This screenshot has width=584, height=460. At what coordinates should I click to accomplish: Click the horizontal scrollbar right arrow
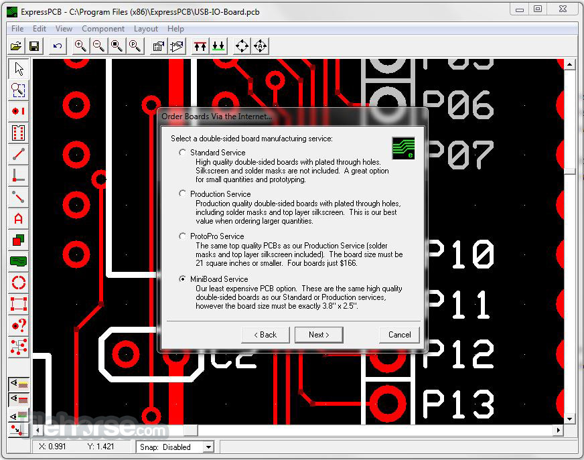click(x=559, y=430)
